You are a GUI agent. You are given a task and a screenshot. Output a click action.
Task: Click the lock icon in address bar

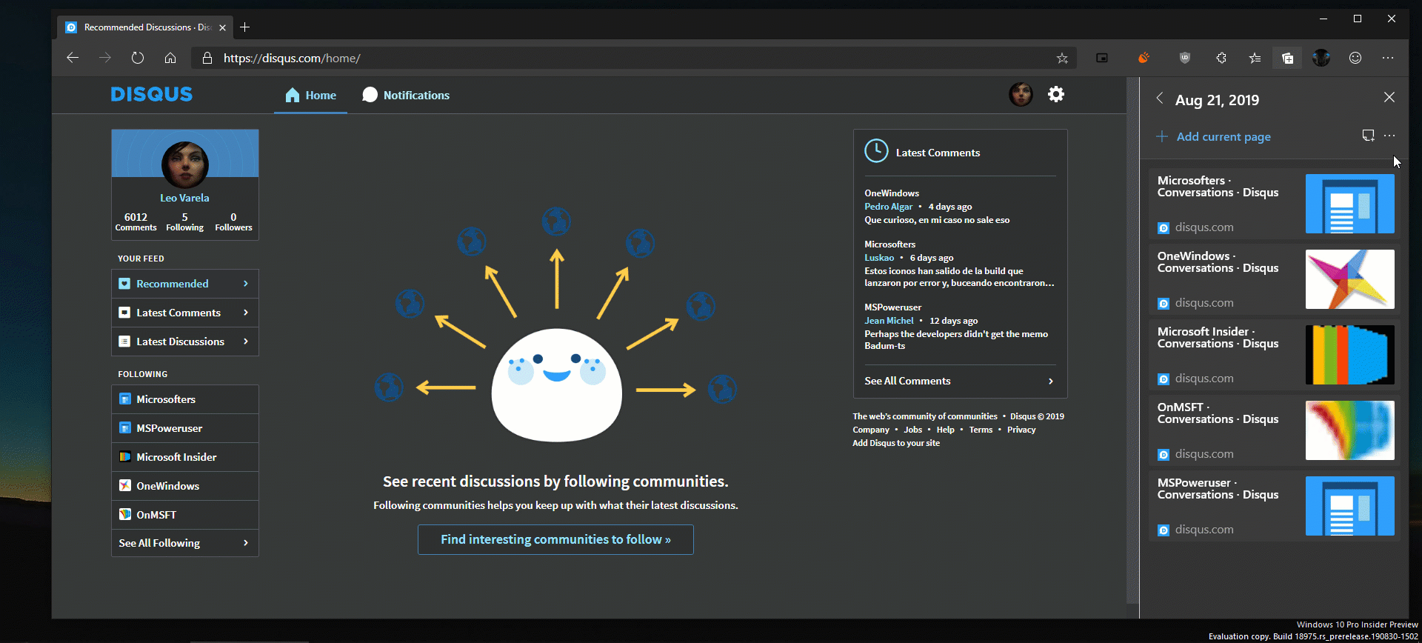click(x=207, y=58)
